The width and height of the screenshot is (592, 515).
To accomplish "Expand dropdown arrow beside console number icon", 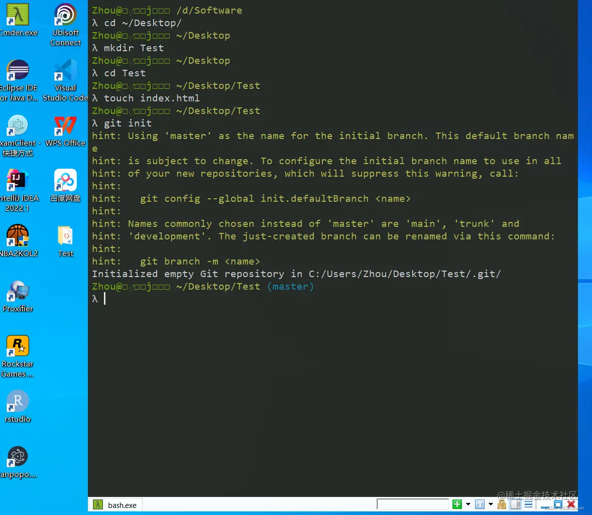I will (x=491, y=504).
